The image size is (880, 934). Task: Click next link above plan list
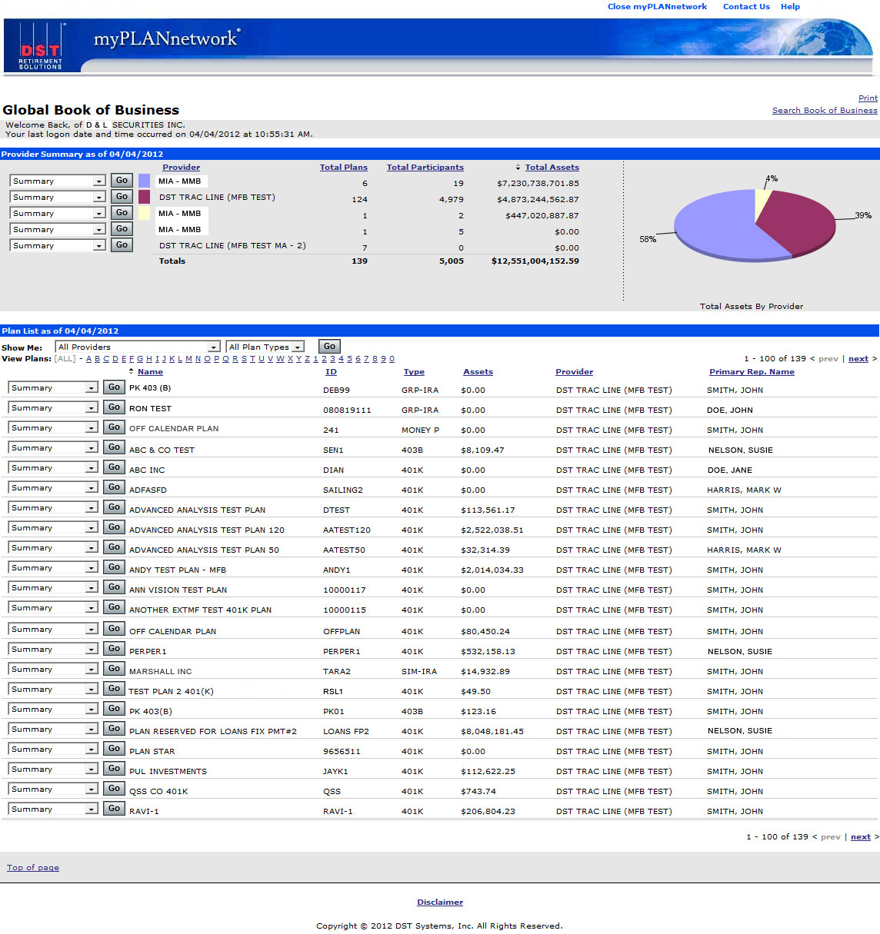[858, 359]
